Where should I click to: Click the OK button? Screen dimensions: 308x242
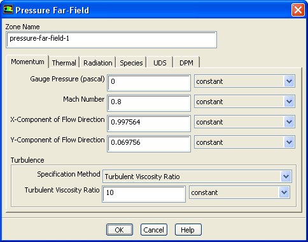[120, 230]
